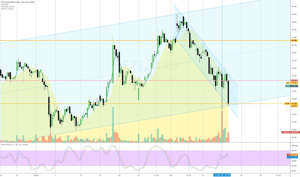300x177 pixels.
Task: Click the 35.00 price axis label
Action: pos(294,68)
